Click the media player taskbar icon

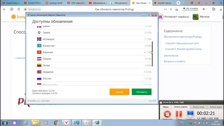click(45, 123)
